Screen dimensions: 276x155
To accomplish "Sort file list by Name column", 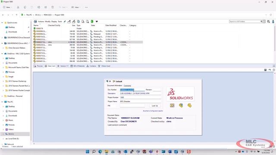I will pyautogui.click(x=36, y=25).
